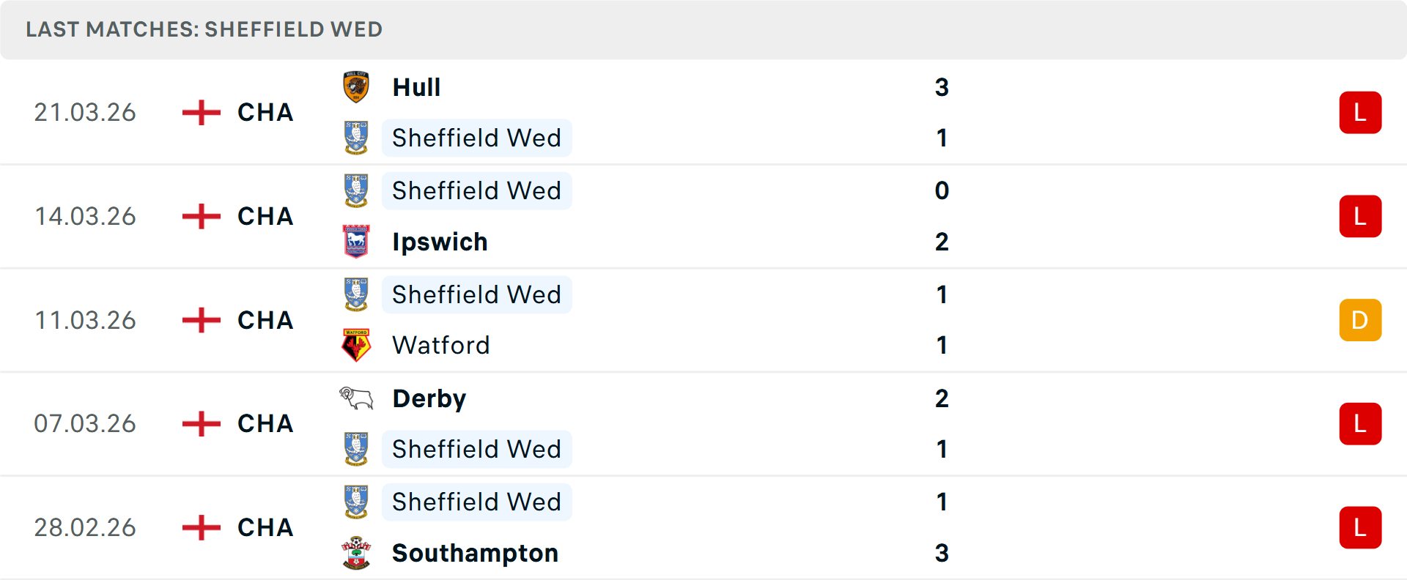Select the Sheffield Wed owl crest next to Hull match

pos(357,138)
